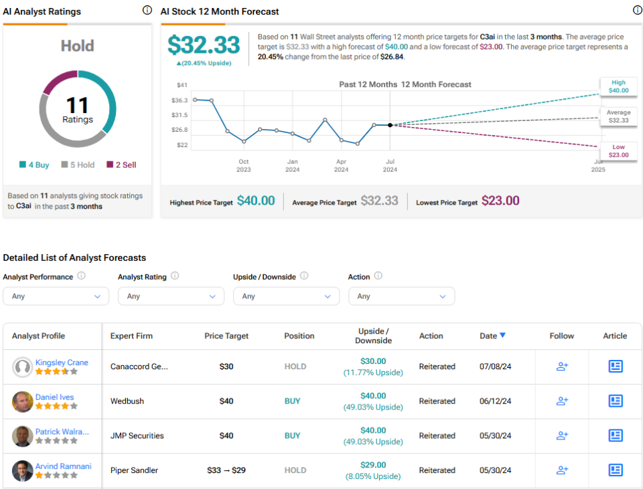Open Patrick Walra... analyst profile link
Viewport: 643px width, 489px height.
[62, 431]
